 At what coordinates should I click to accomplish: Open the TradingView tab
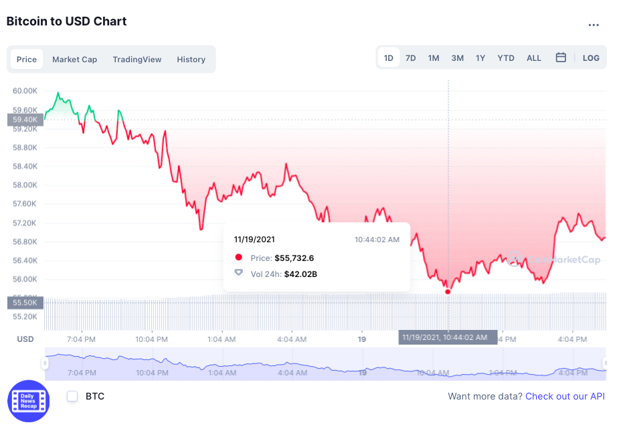[x=137, y=59]
